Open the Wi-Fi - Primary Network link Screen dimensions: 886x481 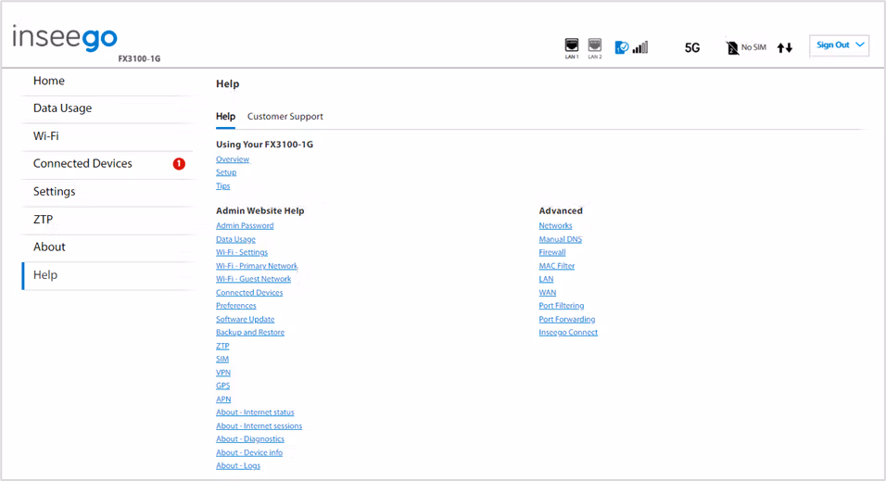pyautogui.click(x=257, y=266)
